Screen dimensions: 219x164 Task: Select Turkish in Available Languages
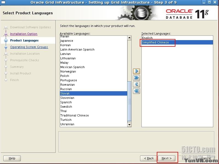point(93,120)
